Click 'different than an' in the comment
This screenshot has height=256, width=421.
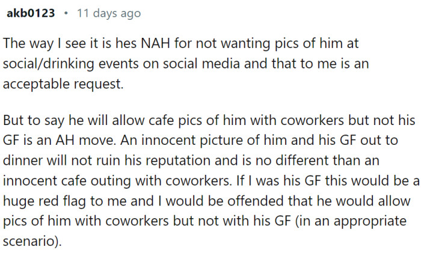[x=327, y=160]
